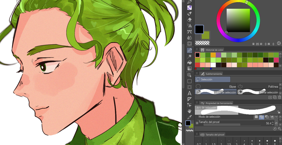Open the Subherramienta panel hamburger menu
The width and height of the screenshot is (282, 145).
(x=197, y=73)
